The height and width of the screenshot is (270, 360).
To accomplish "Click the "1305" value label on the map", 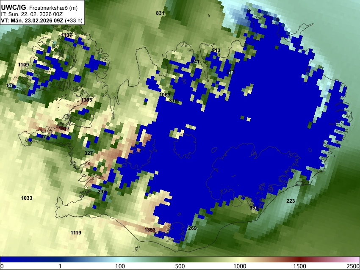I will (x=86, y=100).
